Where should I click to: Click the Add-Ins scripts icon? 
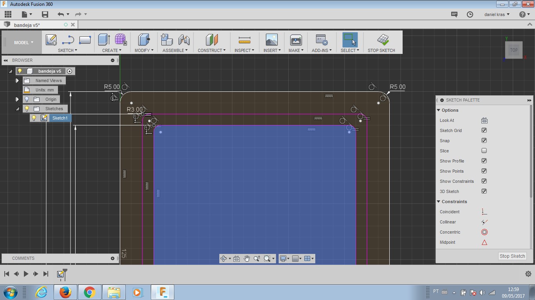point(322,39)
